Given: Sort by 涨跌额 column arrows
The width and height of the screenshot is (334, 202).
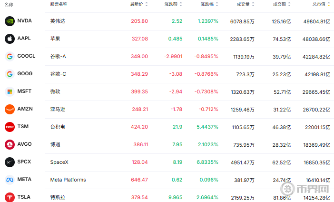Looking at the screenshot, I should tap(181, 4).
